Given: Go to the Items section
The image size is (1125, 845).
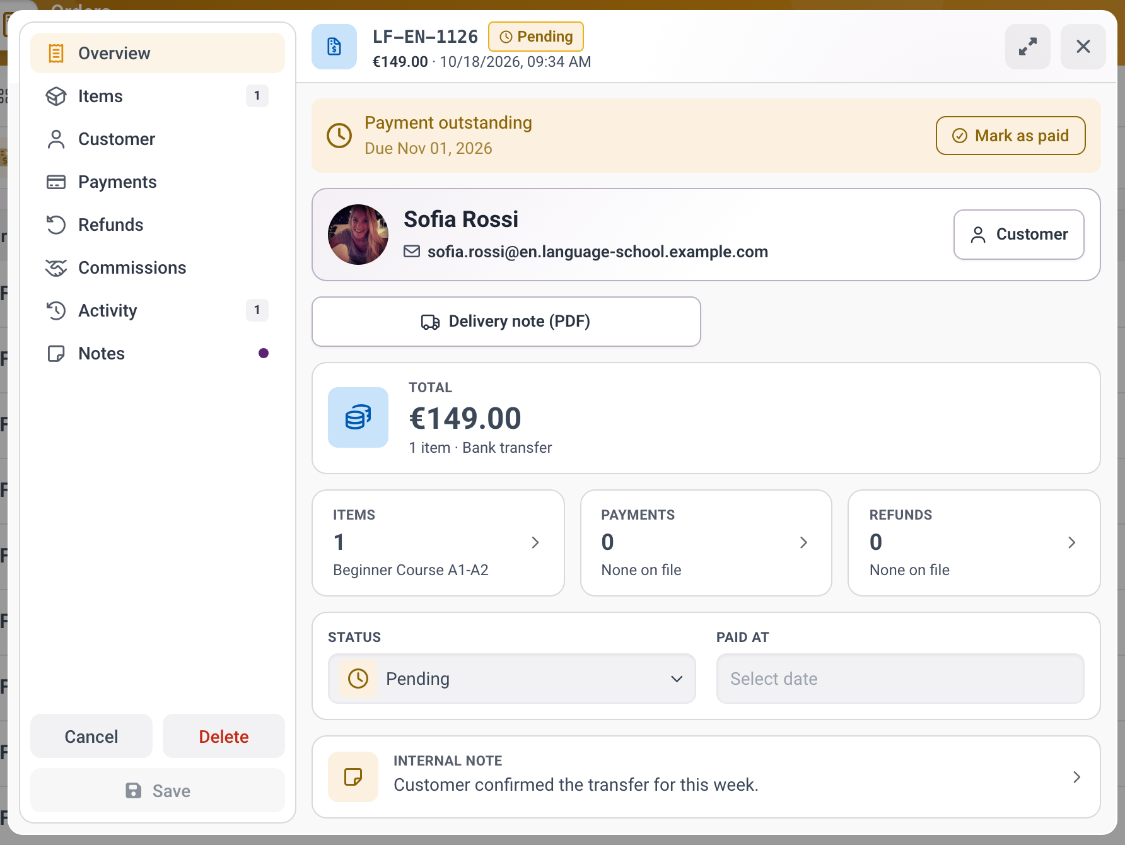Looking at the screenshot, I should [x=158, y=96].
